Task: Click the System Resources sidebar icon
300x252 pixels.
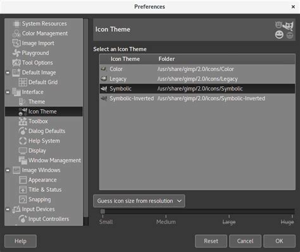Action: 16,23
